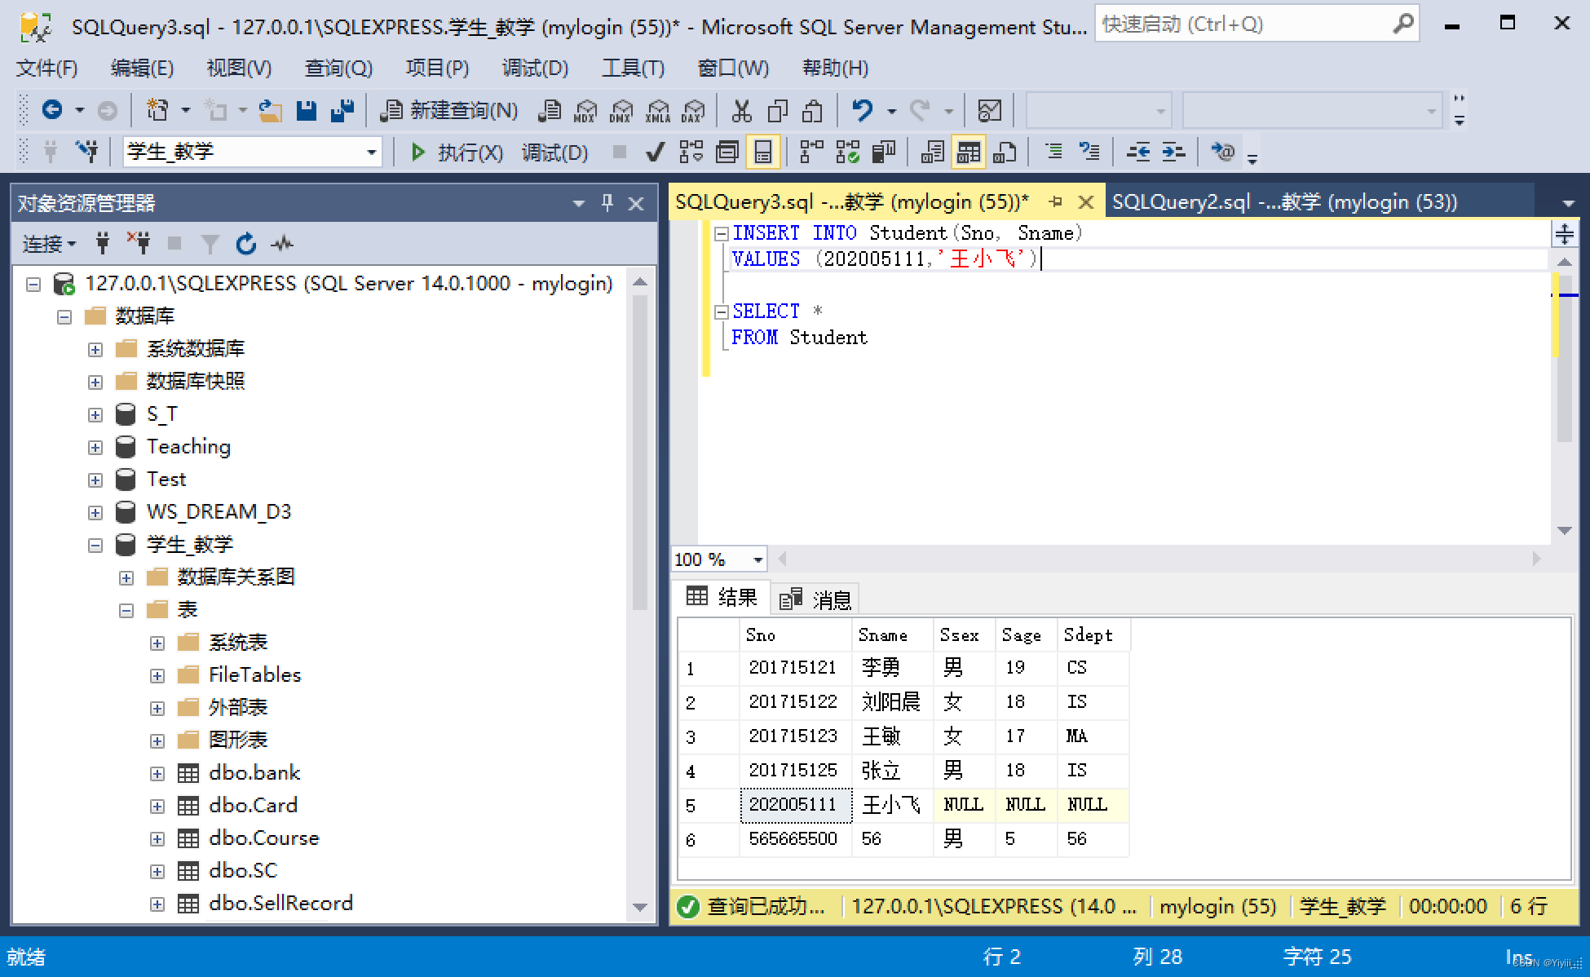Click the Filter funnel icon in Object Explorer

click(x=210, y=244)
